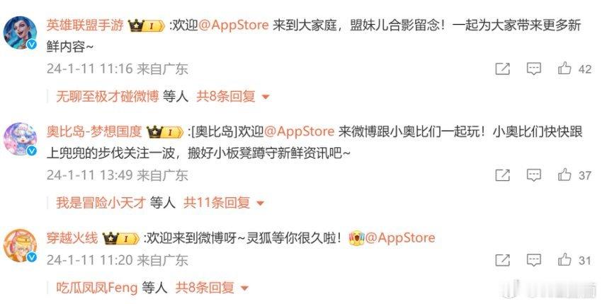This screenshot has height=304, width=602.
Task: Repost the 英雄联盟手游 comment
Action: 503,69
